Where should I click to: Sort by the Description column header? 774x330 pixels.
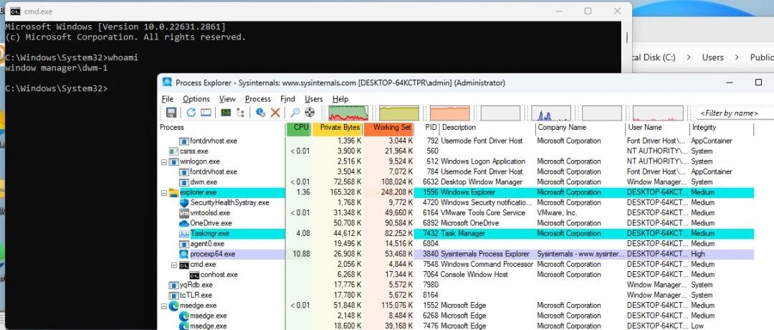487,128
